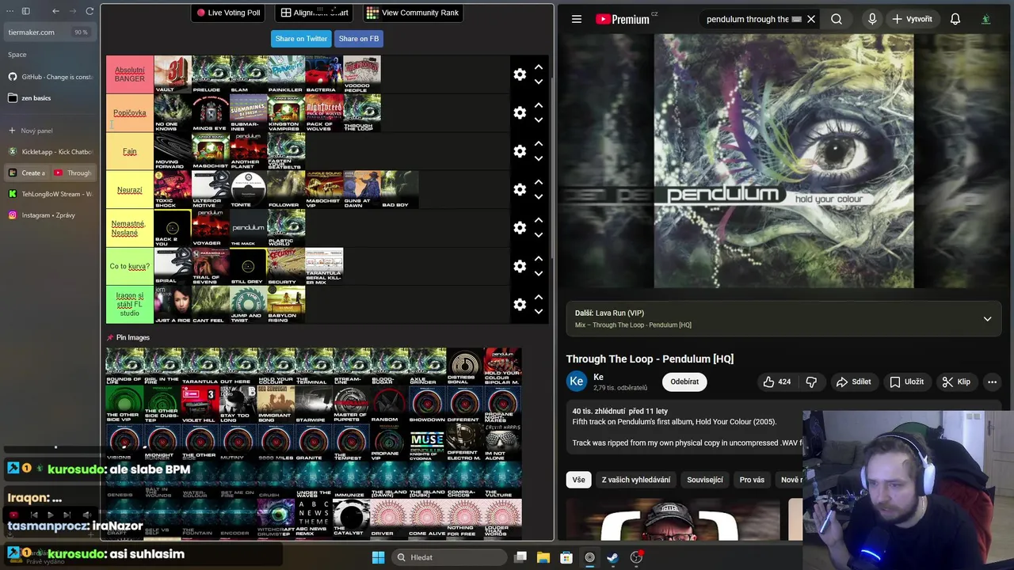Open zen basics folder in sidebar
The height and width of the screenshot is (570, 1014).
click(49, 98)
